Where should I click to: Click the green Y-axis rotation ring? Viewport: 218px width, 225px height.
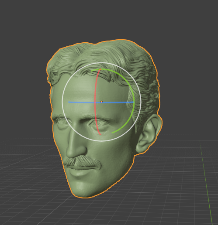tap(134, 99)
